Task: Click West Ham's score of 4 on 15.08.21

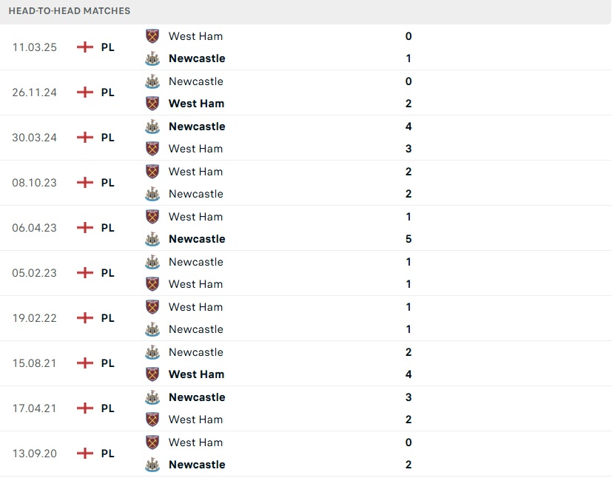Action: click(x=408, y=374)
